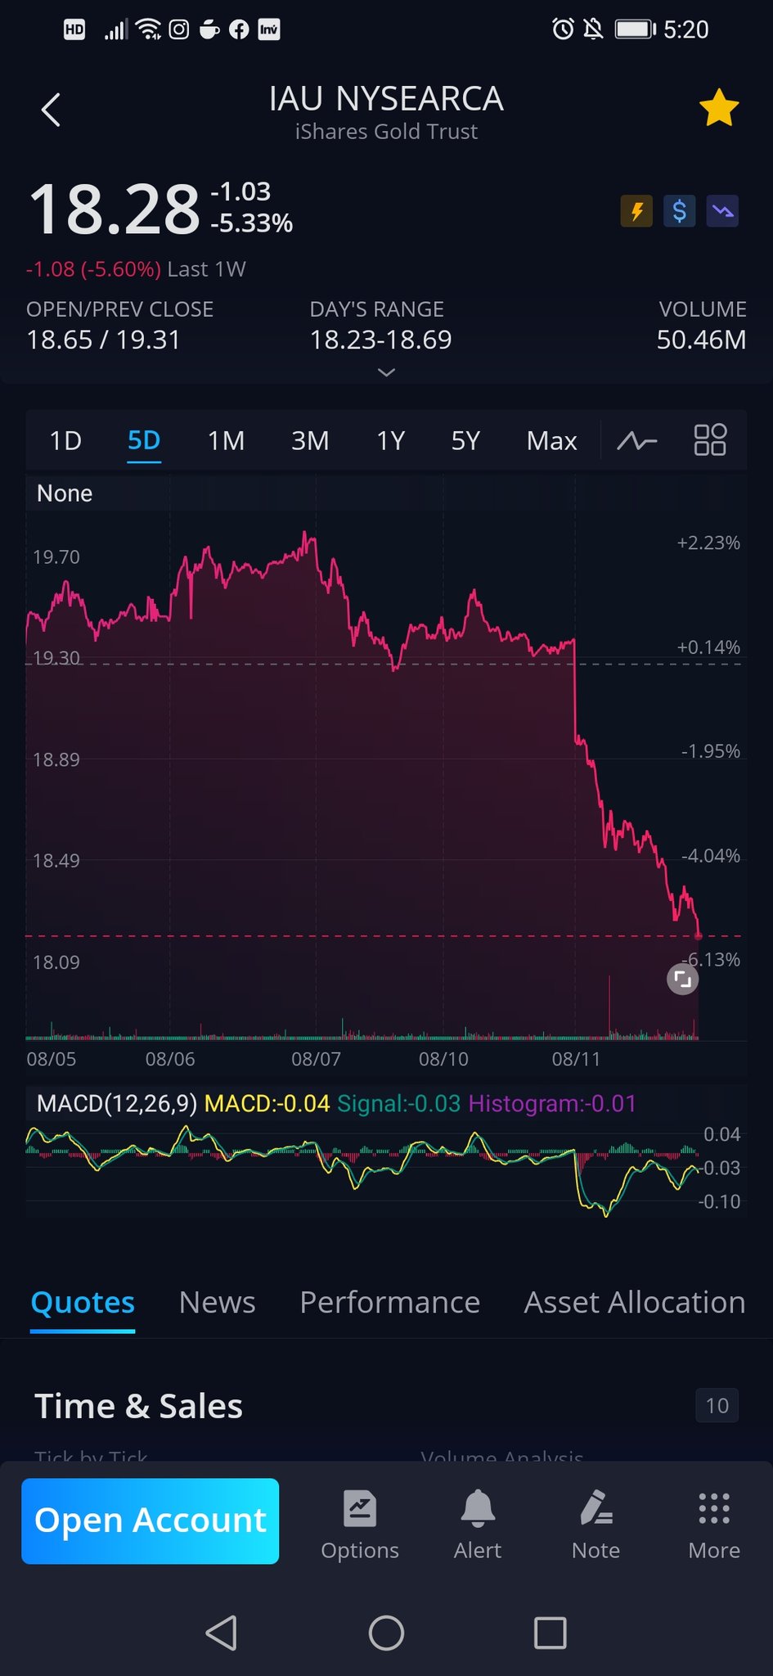This screenshot has height=1676, width=773.
Task: Open the chart grid layout icon
Action: pos(709,439)
